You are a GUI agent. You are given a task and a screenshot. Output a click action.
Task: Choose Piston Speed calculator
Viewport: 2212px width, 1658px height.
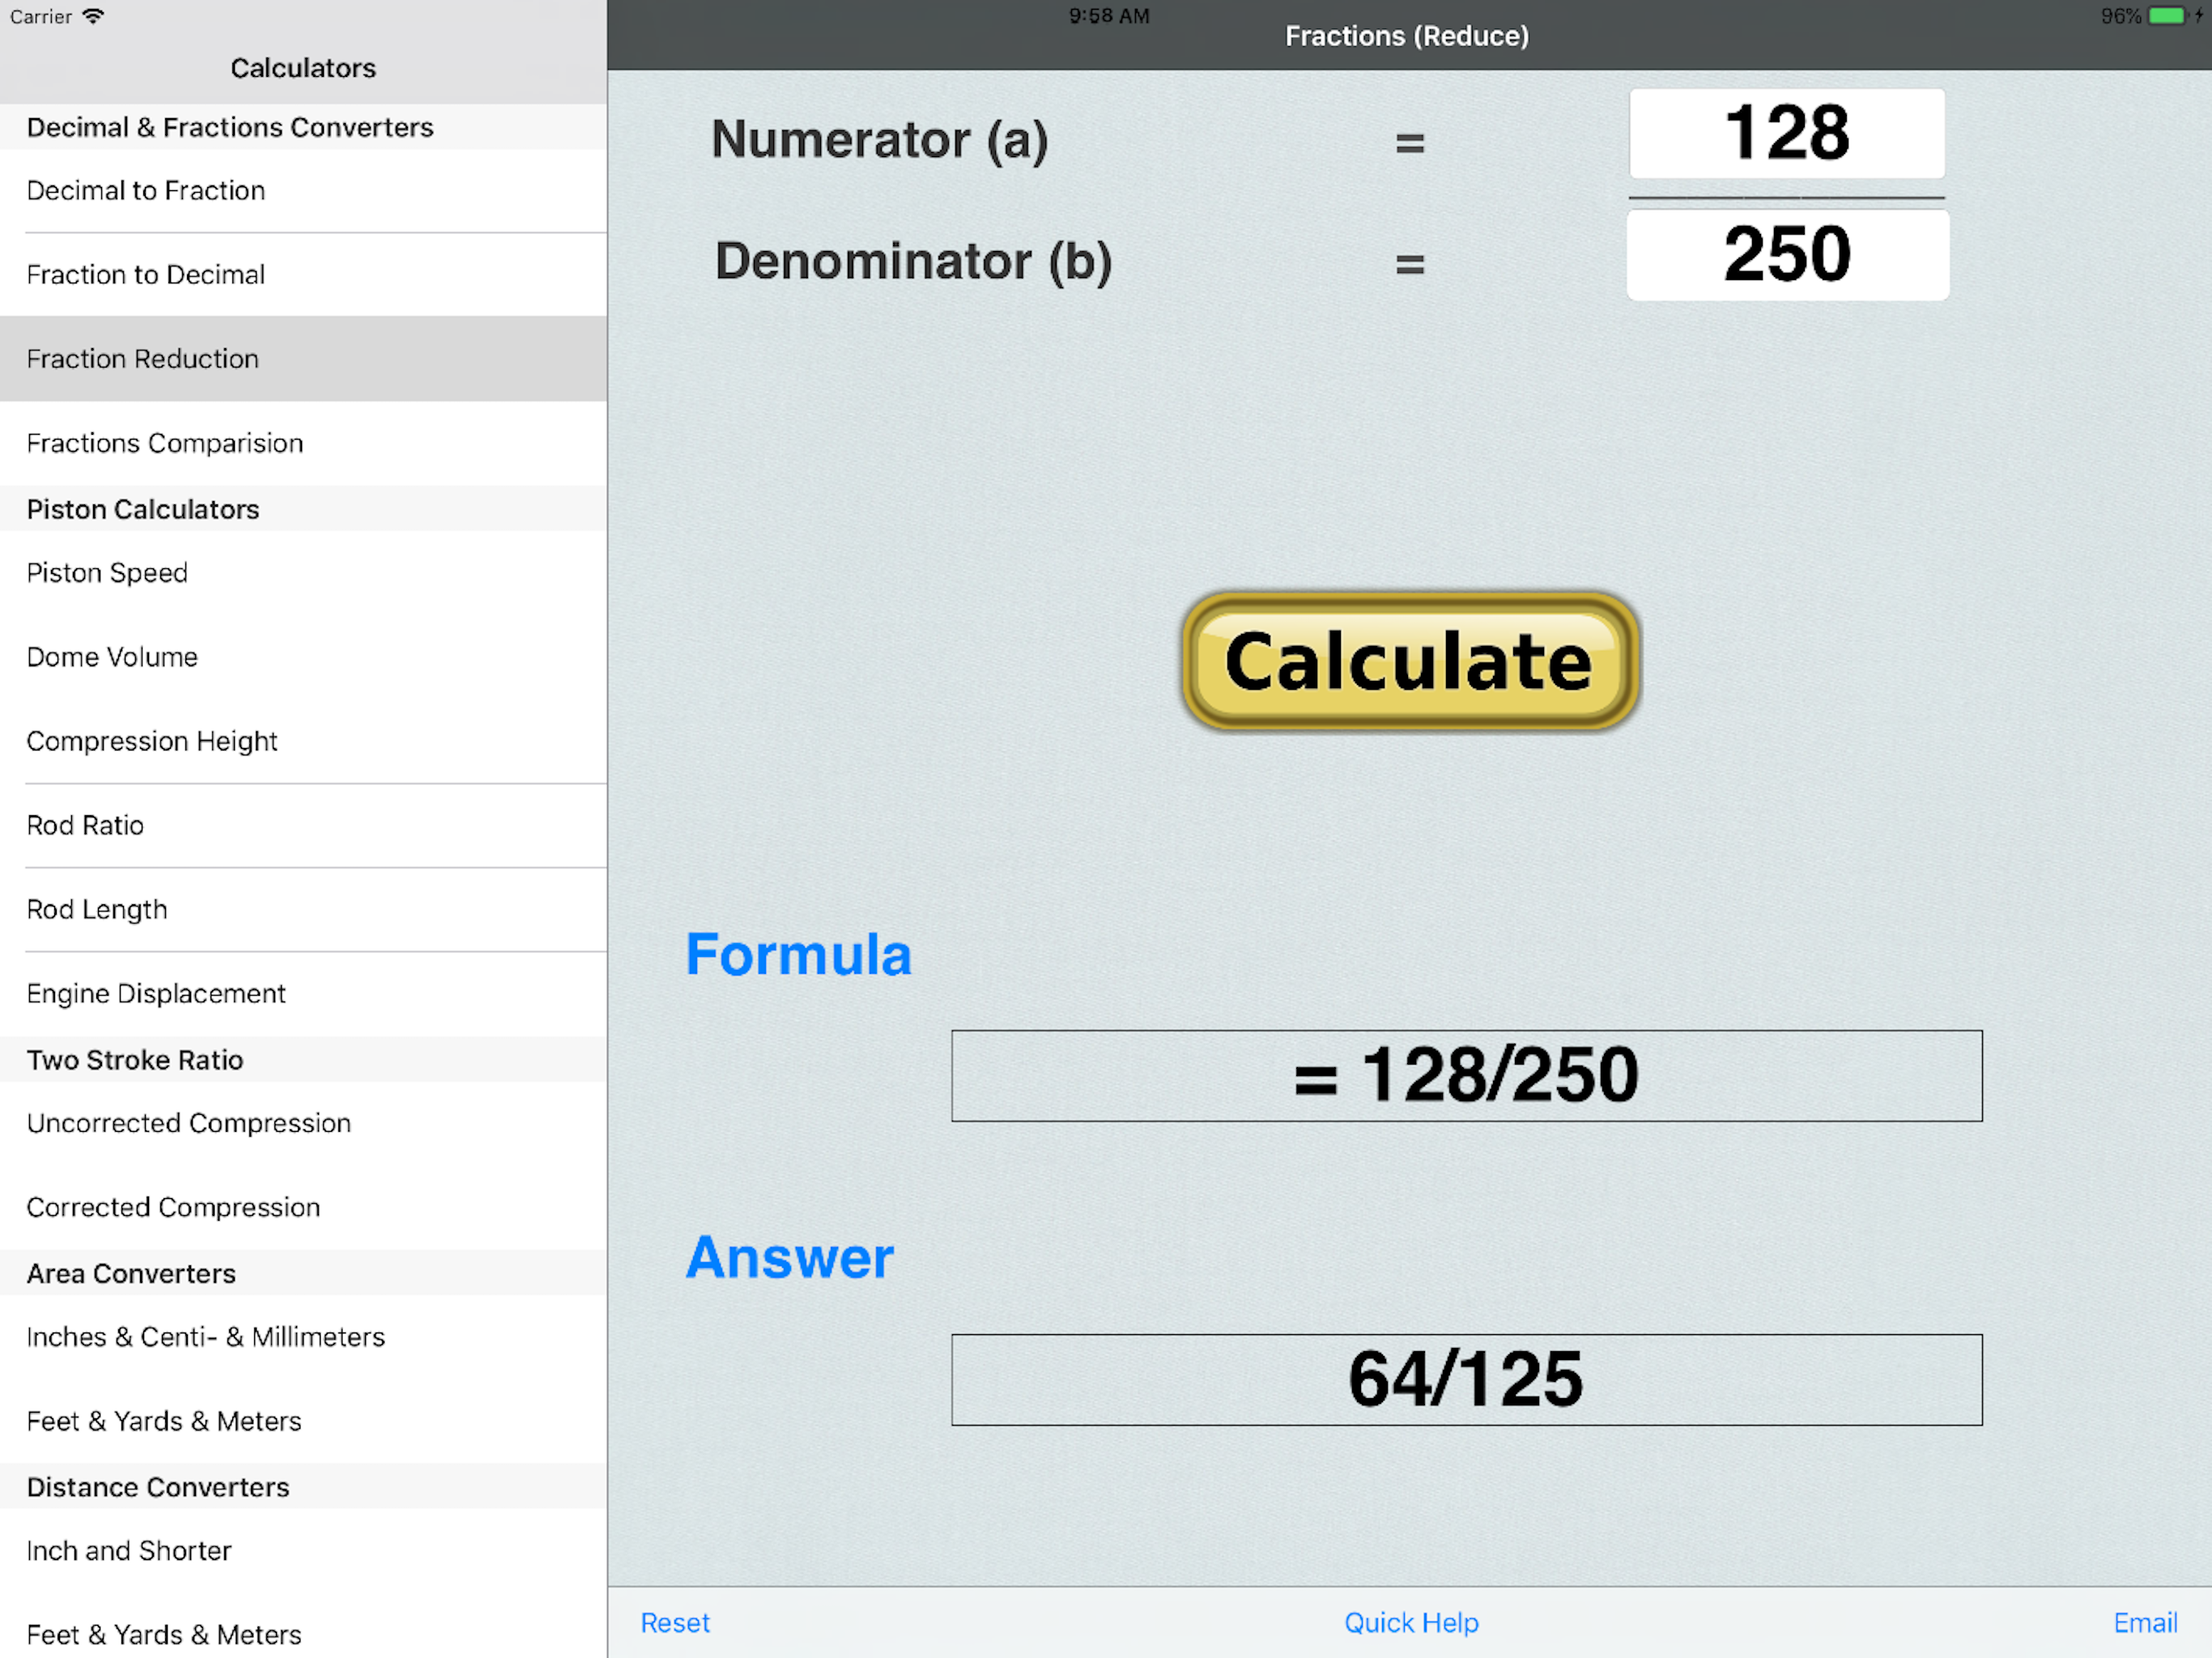pyautogui.click(x=107, y=573)
